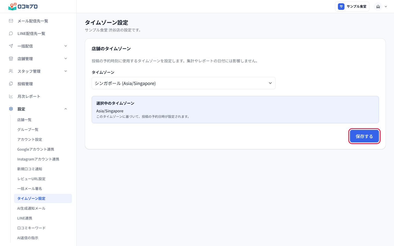The image size is (394, 246).
Task: Open the タイムゾーン dropdown showing シンガポール
Action: click(x=184, y=83)
